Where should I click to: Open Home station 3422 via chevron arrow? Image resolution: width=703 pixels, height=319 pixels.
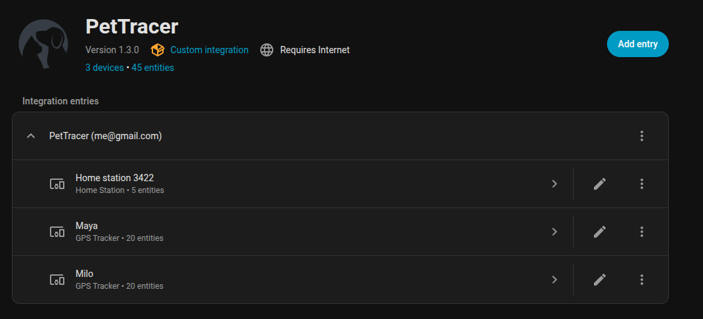[555, 184]
